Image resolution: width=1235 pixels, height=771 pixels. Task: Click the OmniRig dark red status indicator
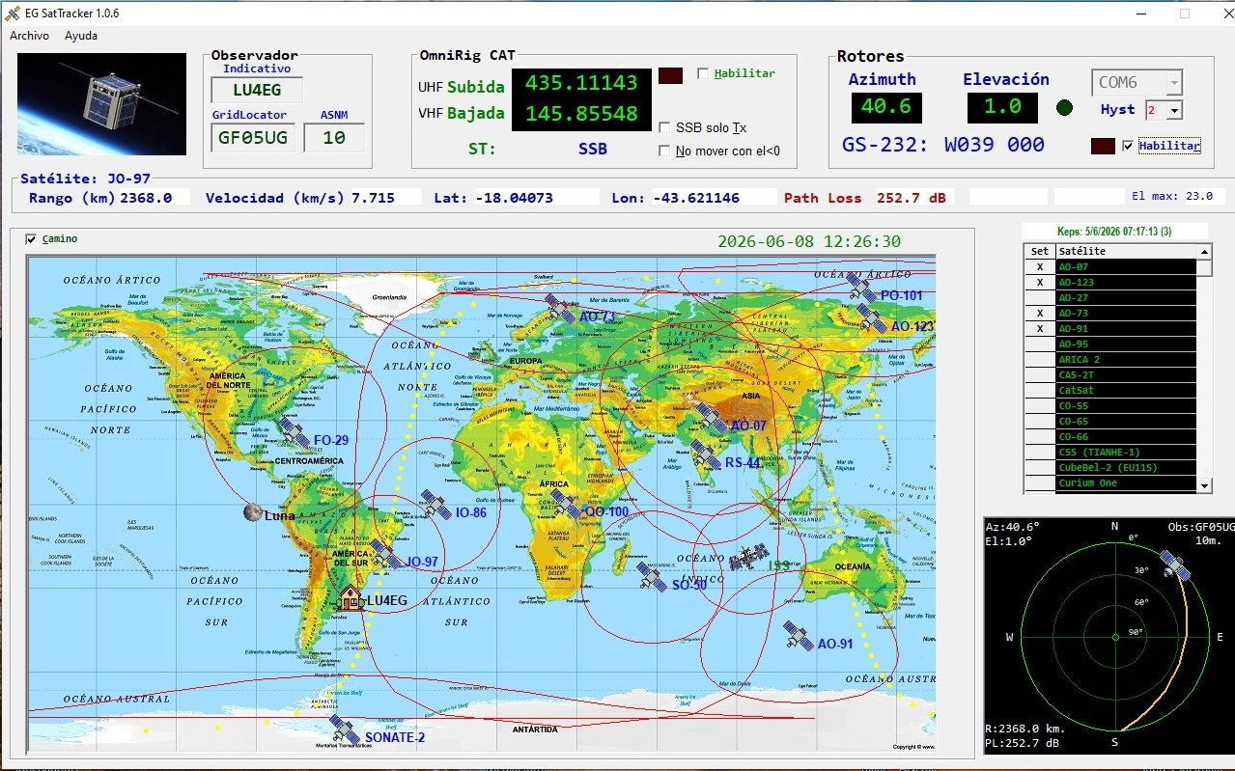tap(670, 75)
